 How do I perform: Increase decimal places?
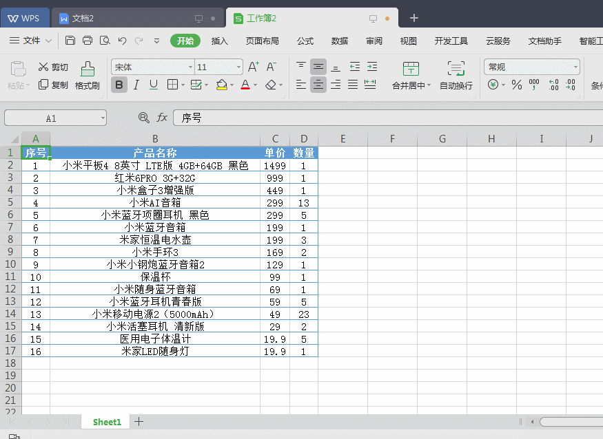[x=554, y=85]
